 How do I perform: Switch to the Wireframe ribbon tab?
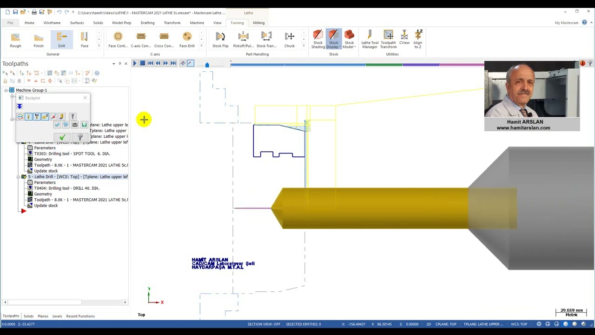tap(52, 23)
